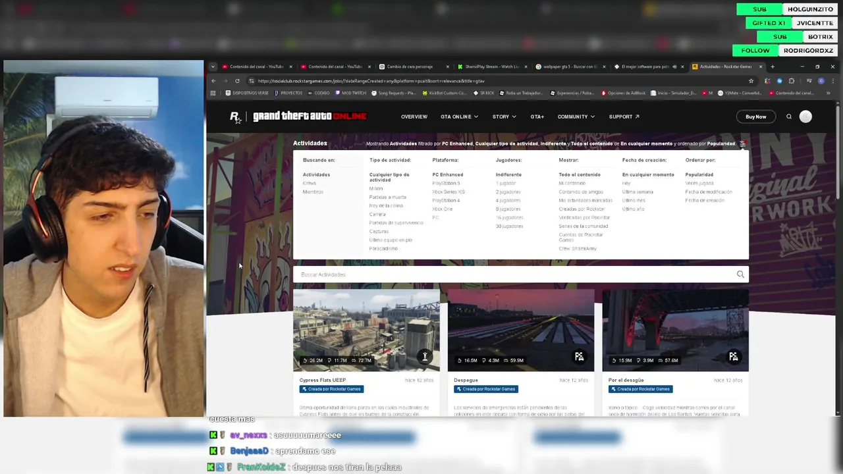Screen dimensions: 843x474
Task: Open the MOD TWITCH bookmark
Action: coord(350,93)
